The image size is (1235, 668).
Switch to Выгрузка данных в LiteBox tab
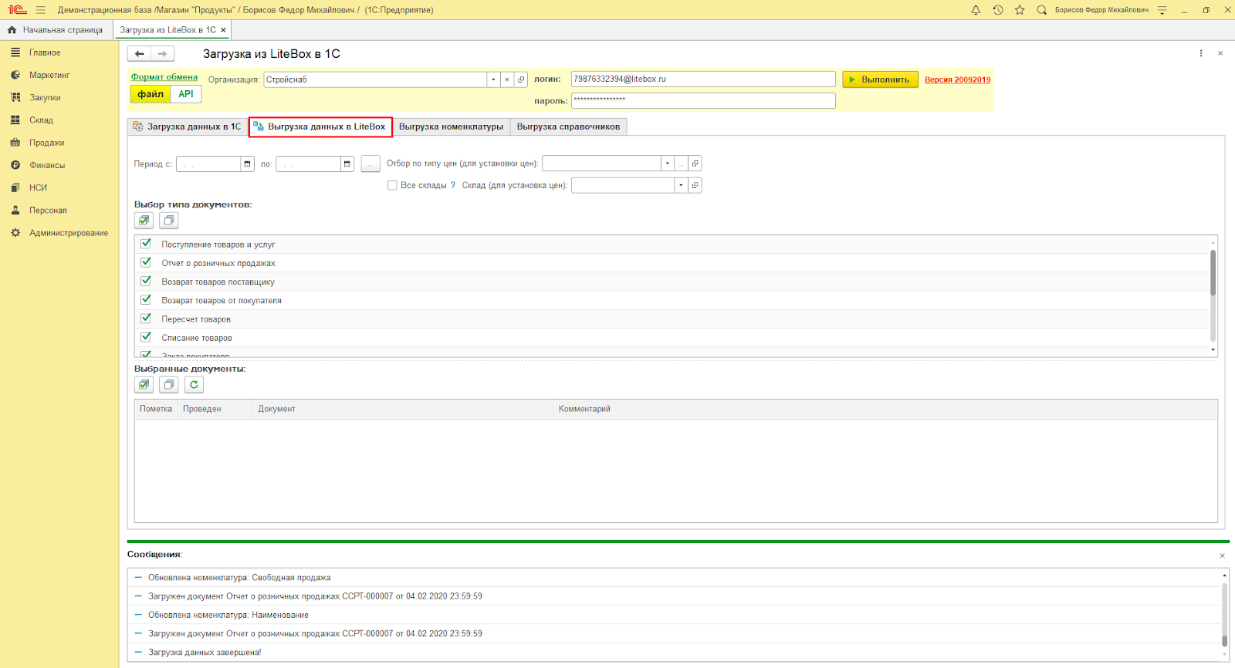pos(320,127)
